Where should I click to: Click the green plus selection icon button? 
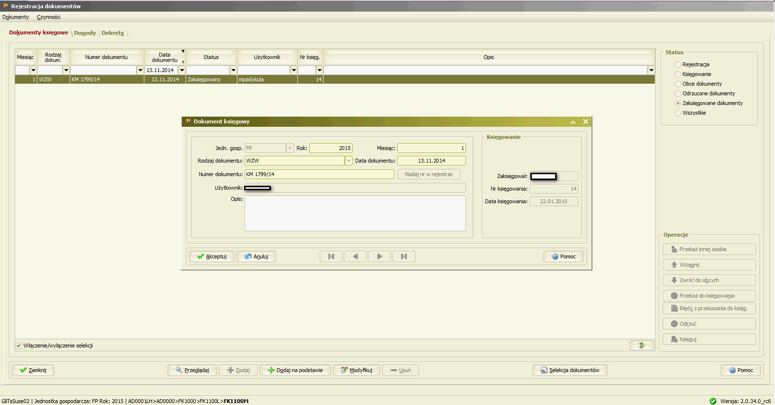point(642,345)
